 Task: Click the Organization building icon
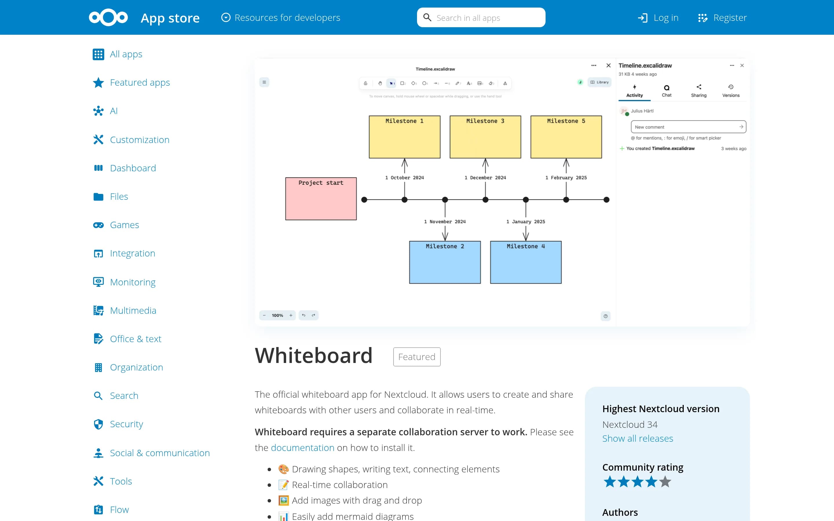point(98,367)
